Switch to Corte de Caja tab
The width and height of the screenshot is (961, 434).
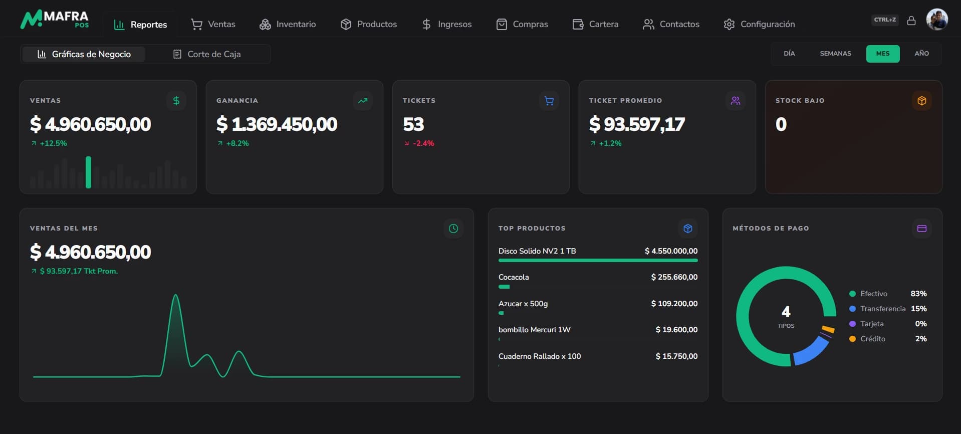[207, 54]
